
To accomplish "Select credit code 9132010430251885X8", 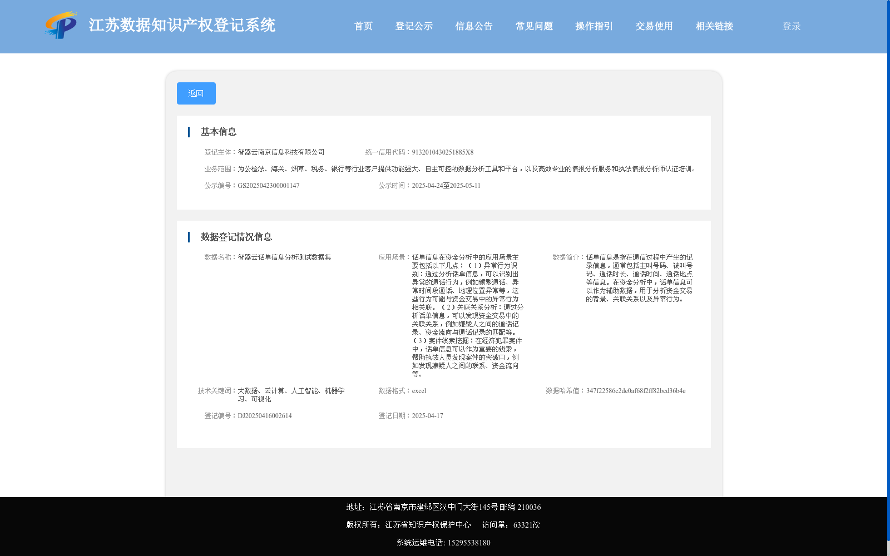I will pos(443,152).
